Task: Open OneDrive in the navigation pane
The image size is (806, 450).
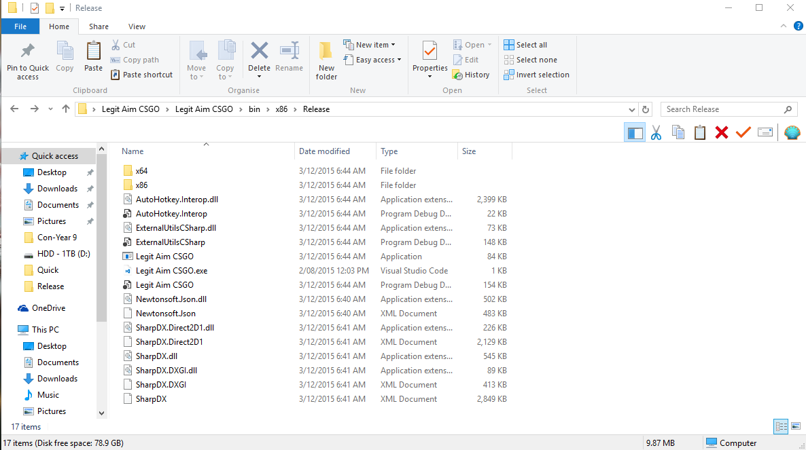Action: click(x=50, y=308)
